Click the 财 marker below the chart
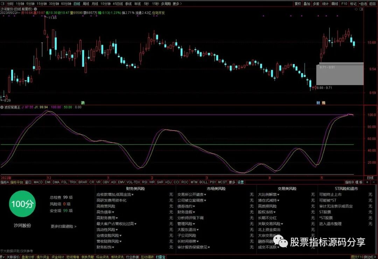This screenshot has width=378, height=259. (318, 103)
